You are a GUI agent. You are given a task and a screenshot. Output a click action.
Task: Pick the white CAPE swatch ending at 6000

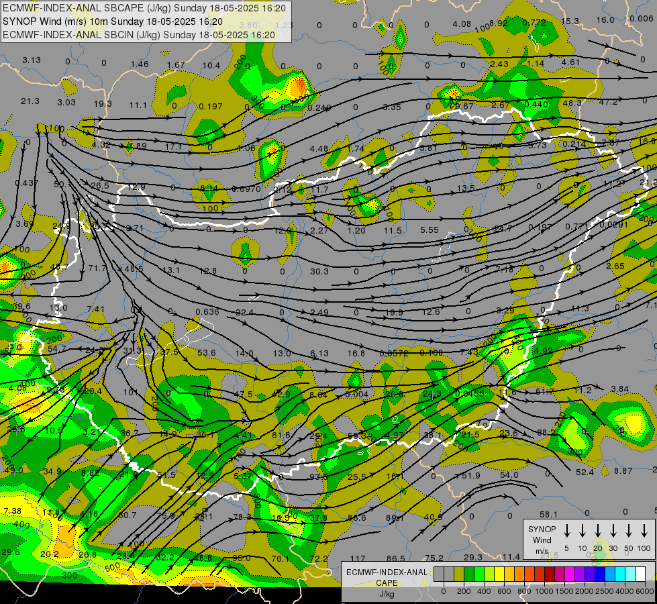click(x=640, y=574)
